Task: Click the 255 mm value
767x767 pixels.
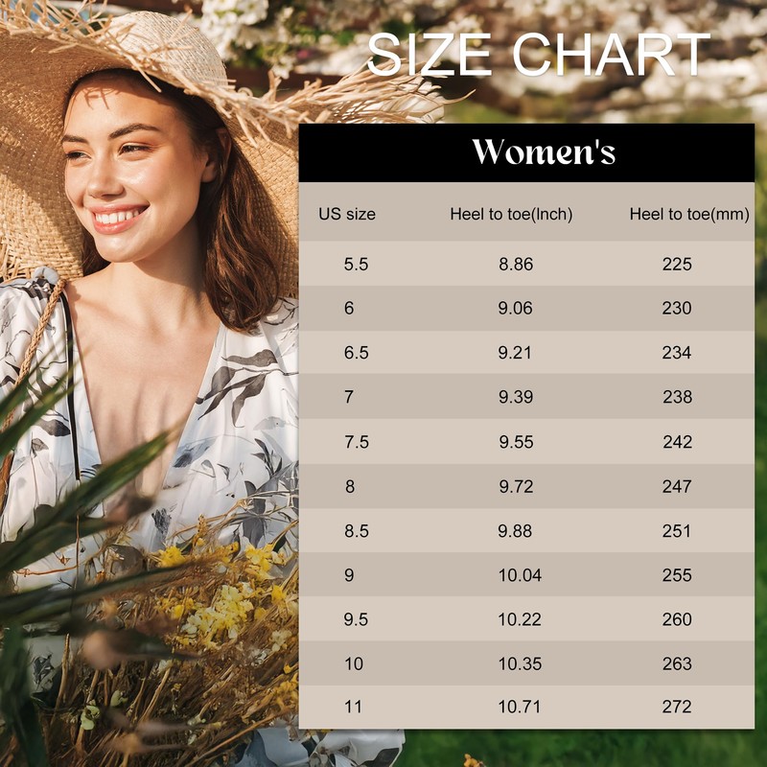Action: [677, 574]
